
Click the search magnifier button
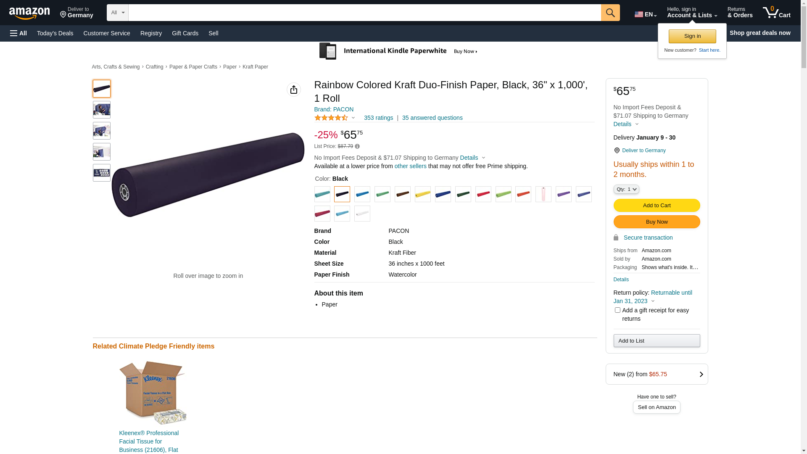610,13
